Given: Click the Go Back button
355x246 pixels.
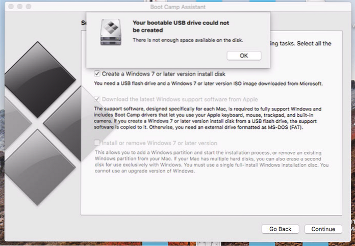Looking at the screenshot, I should point(281,229).
